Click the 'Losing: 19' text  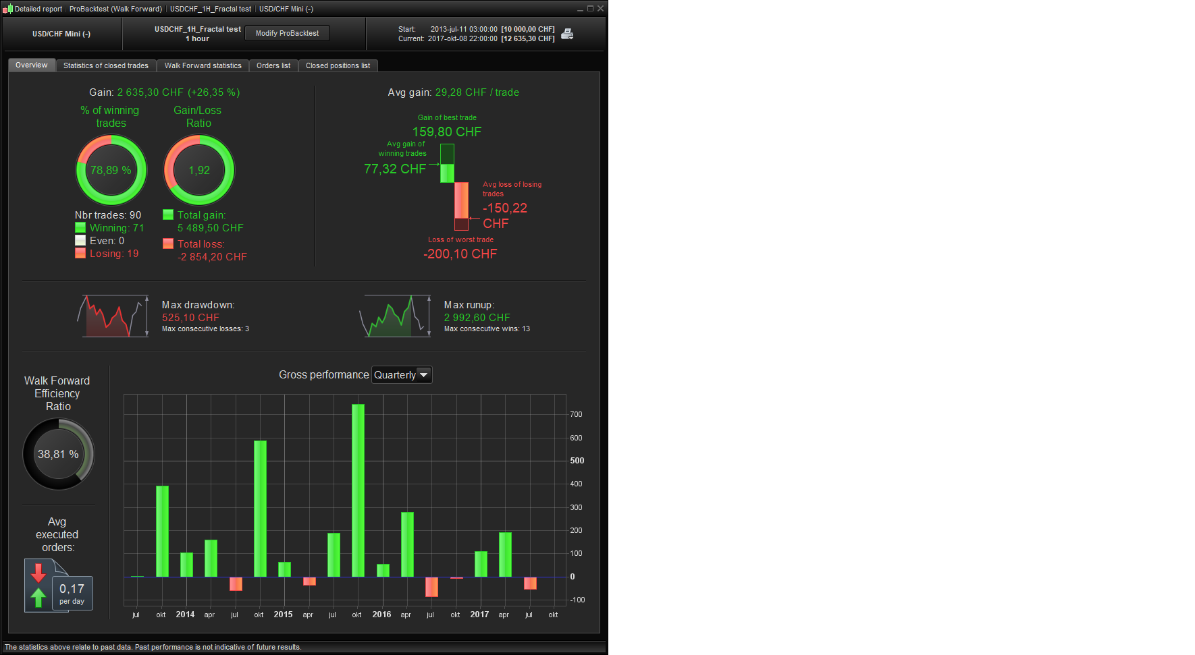click(x=114, y=254)
